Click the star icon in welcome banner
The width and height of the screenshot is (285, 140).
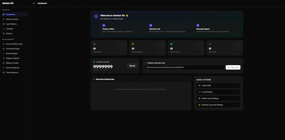point(96,16)
